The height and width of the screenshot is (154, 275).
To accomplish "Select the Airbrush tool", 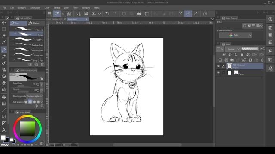I will coord(4,70).
